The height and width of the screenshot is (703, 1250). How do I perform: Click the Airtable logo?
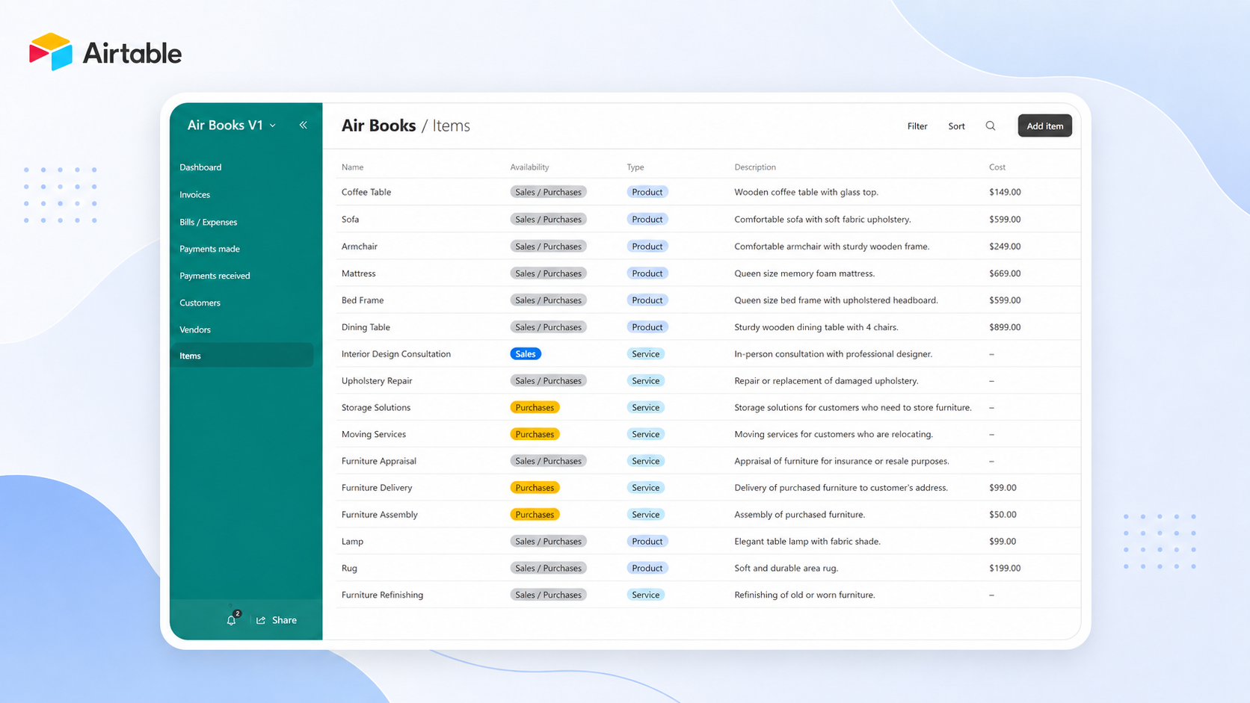tap(105, 52)
